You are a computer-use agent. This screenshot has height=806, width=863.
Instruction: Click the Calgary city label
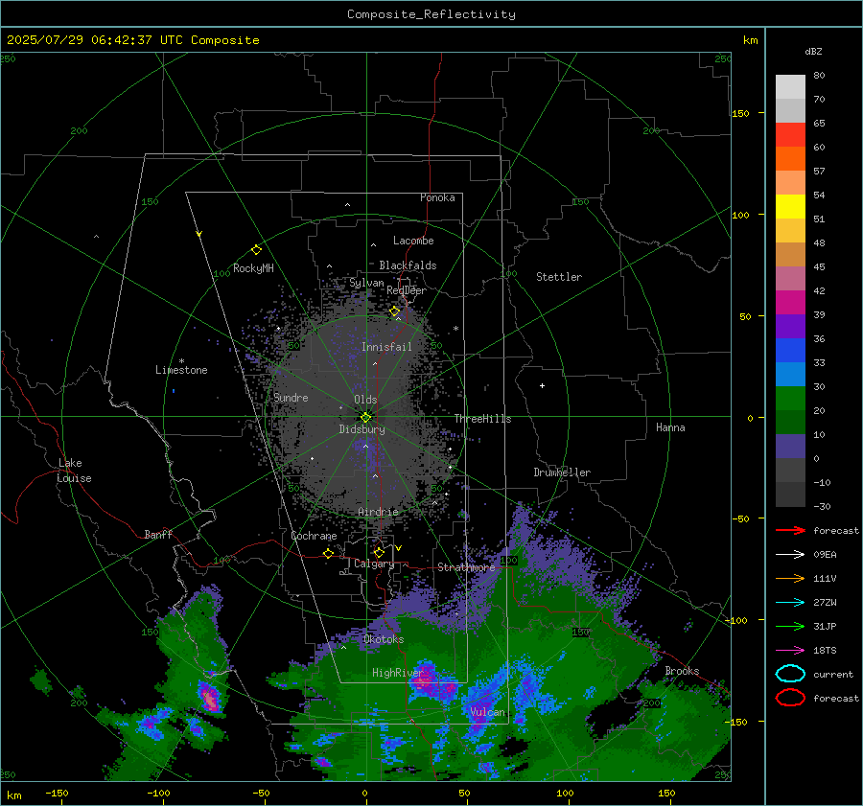point(374,564)
